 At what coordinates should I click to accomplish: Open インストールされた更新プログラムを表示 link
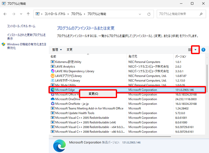(x=26, y=36)
